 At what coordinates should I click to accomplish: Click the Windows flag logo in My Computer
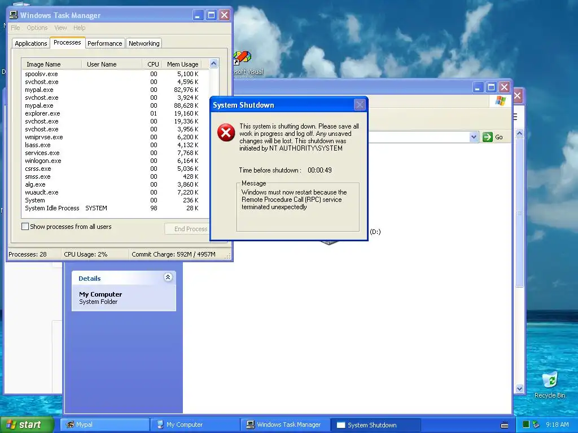tap(501, 100)
